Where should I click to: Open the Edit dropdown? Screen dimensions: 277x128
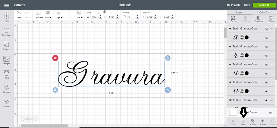pos(48,15)
